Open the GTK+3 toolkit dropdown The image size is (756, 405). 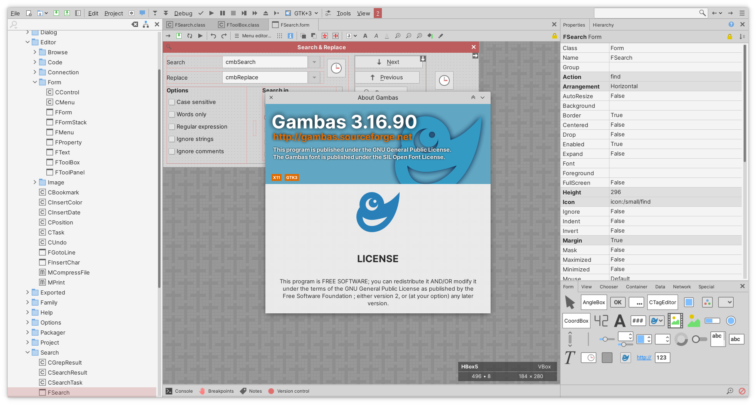[307, 13]
